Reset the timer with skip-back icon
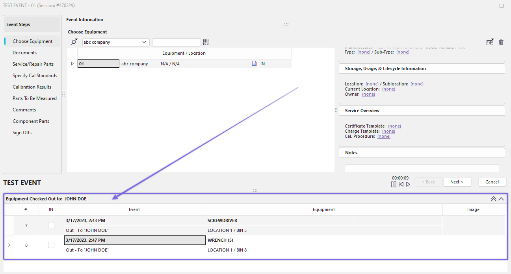The image size is (511, 274). (x=401, y=184)
